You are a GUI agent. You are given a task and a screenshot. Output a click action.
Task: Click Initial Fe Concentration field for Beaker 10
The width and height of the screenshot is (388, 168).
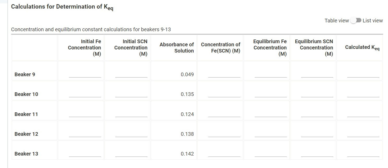(85, 96)
